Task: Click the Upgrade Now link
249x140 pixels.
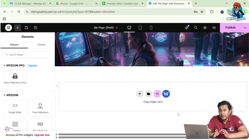Action: tap(42, 135)
